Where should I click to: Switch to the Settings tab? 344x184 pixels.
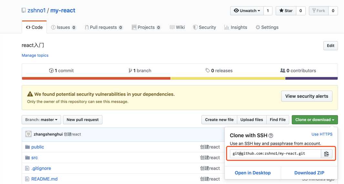point(267,27)
